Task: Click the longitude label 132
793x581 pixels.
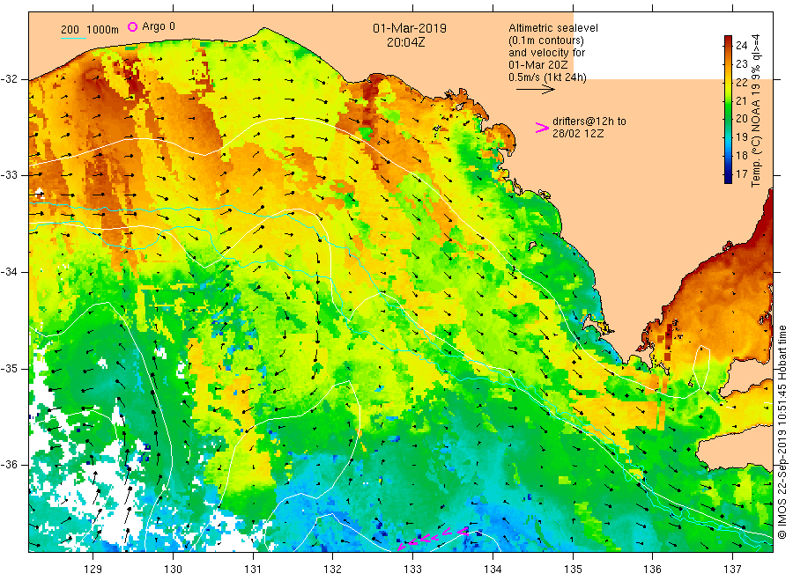Action: click(x=333, y=570)
